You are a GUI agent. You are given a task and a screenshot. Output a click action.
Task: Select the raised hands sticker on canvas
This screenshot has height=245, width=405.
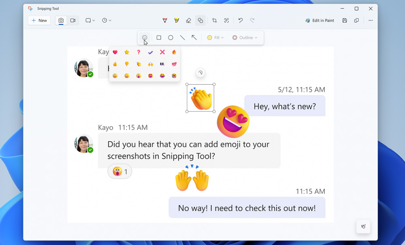[x=192, y=178]
